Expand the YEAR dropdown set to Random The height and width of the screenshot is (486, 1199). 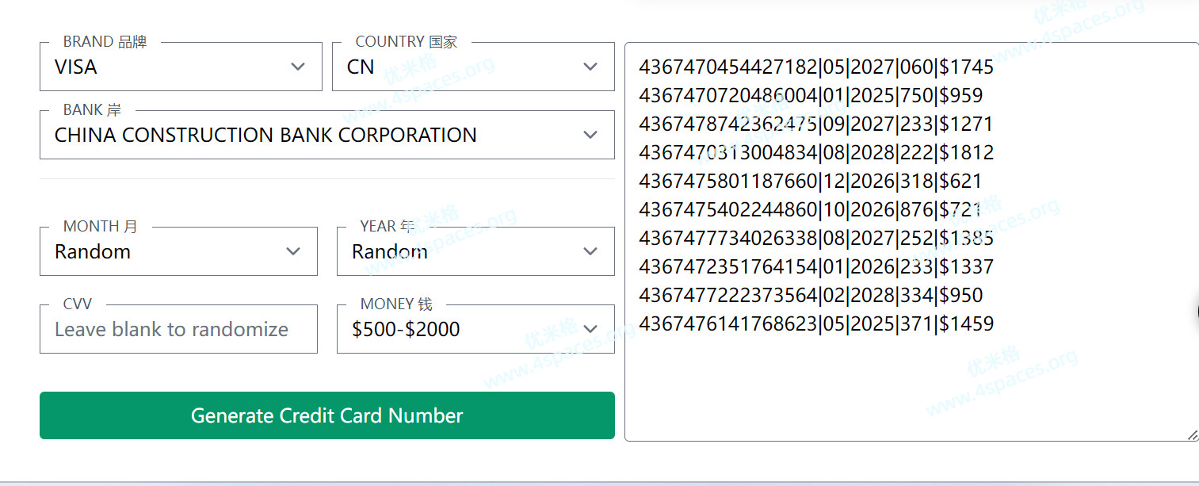coord(475,252)
